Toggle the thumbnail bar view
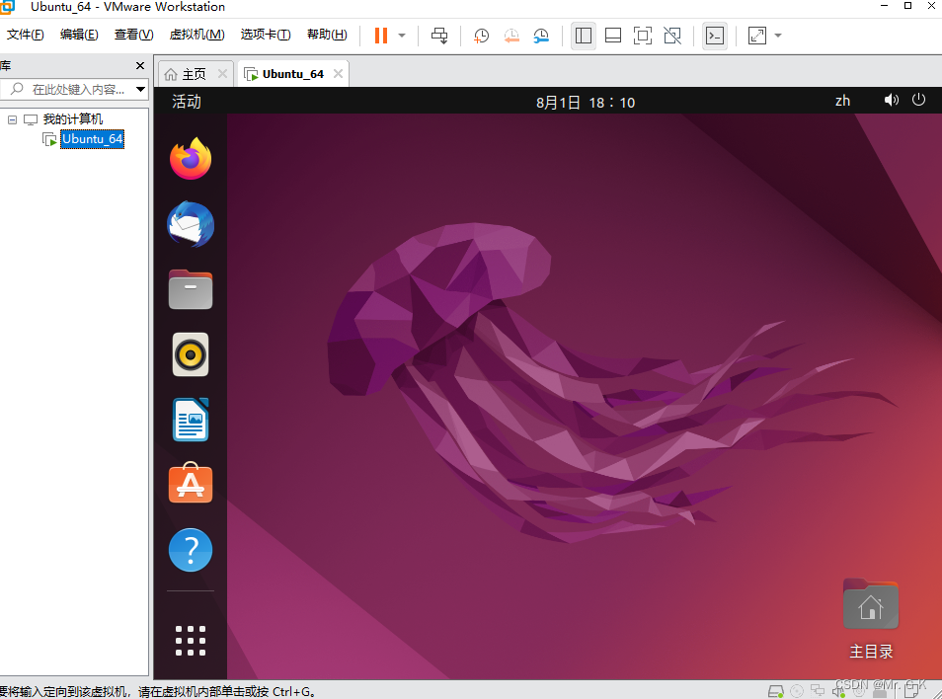This screenshot has width=942, height=699. [x=613, y=36]
